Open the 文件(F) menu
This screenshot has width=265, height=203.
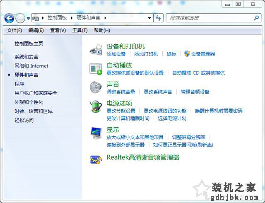click(x=14, y=31)
